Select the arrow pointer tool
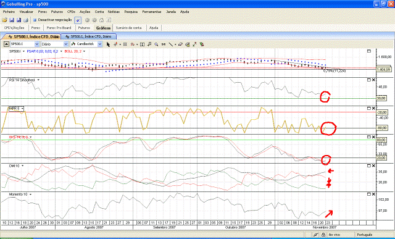The height and width of the screenshot is (239, 395). pyautogui.click(x=109, y=44)
